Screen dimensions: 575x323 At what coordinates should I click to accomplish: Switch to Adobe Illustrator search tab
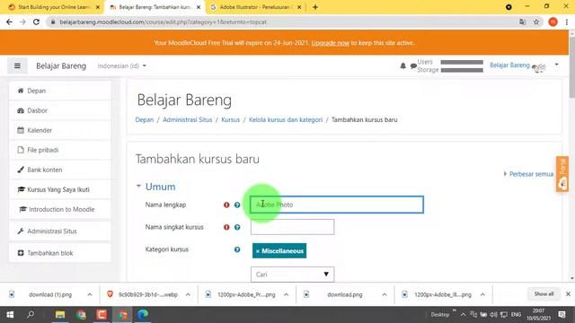click(x=255, y=7)
